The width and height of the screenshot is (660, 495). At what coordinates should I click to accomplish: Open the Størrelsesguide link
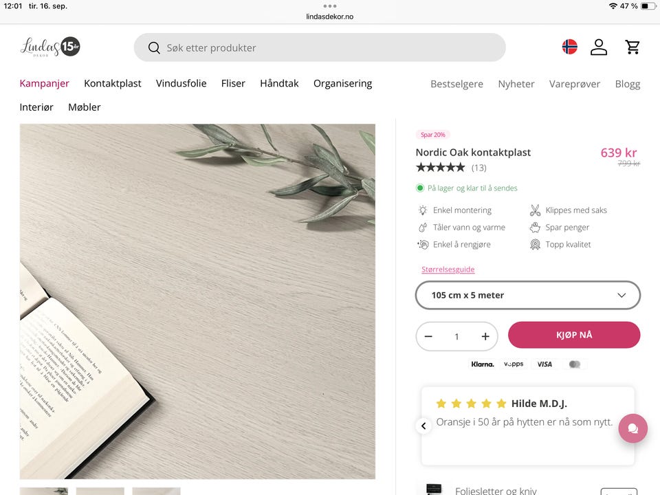click(448, 269)
